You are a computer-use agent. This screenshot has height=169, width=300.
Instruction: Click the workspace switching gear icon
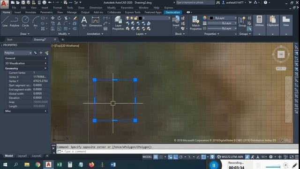tap(271, 157)
